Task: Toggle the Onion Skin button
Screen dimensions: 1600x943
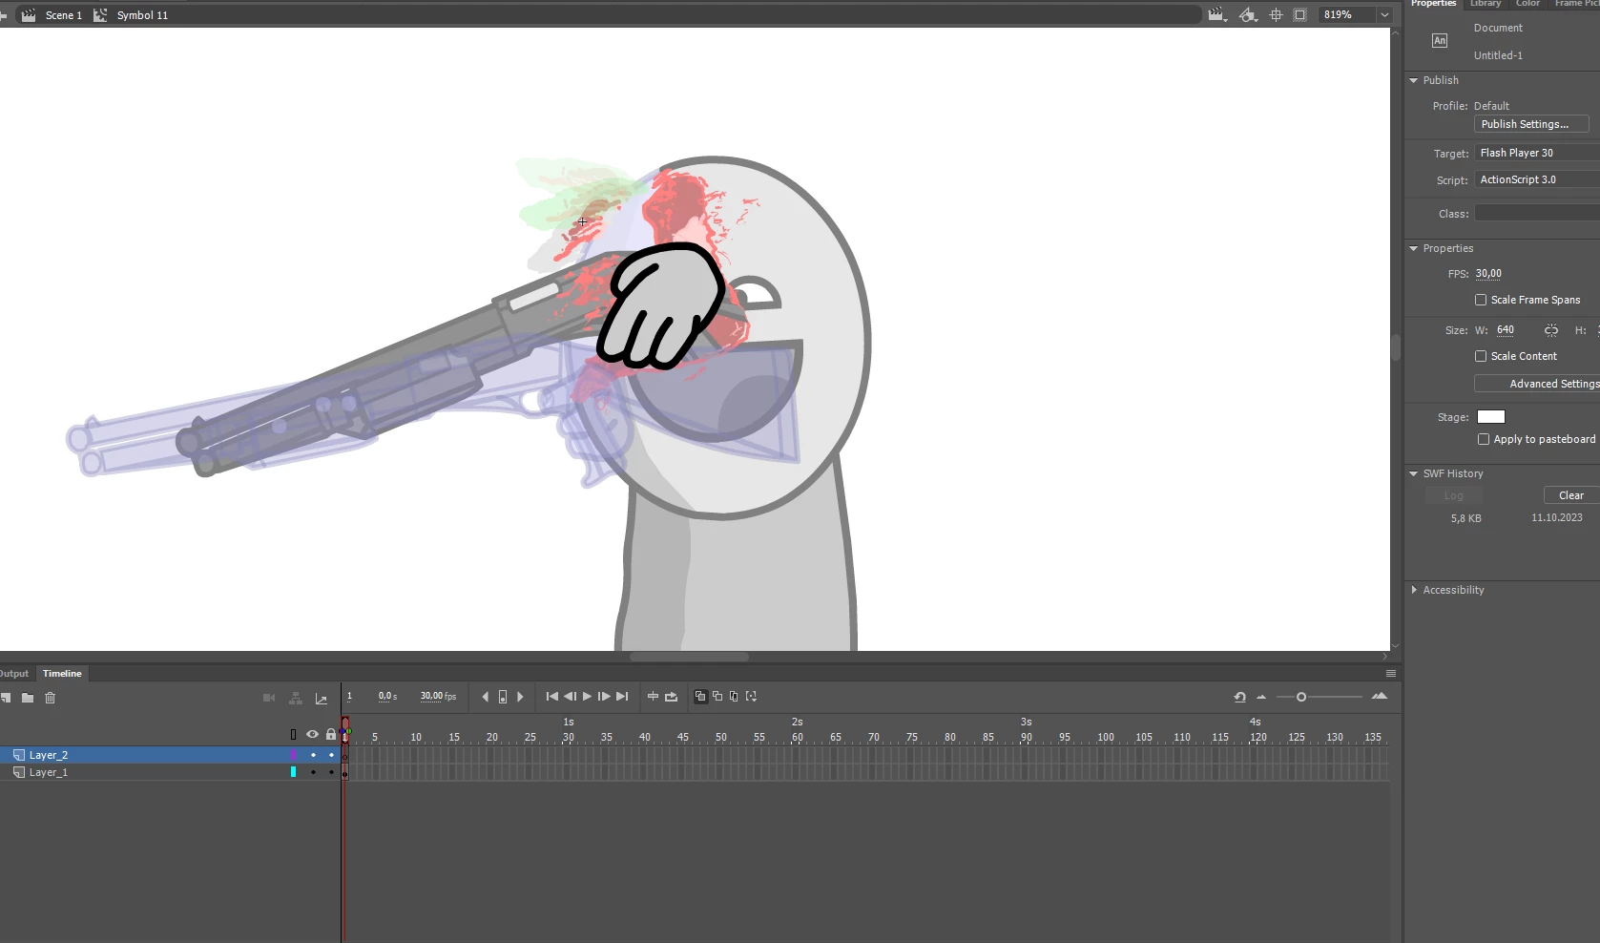Action: (x=700, y=697)
